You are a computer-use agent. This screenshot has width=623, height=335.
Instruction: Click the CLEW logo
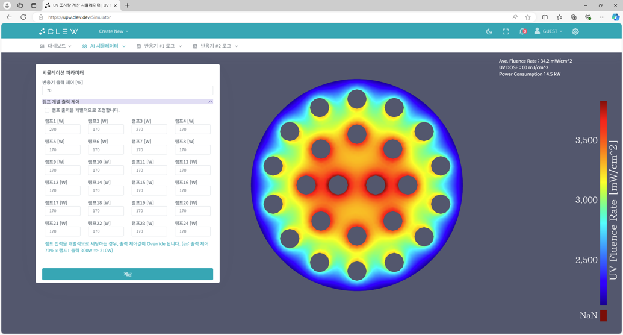(59, 31)
